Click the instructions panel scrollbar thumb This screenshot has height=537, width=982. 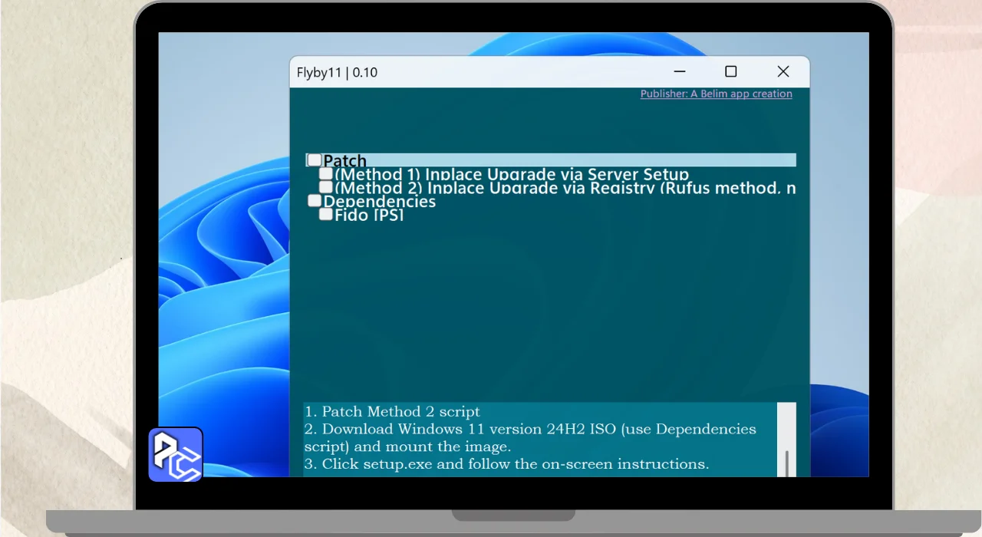786,463
